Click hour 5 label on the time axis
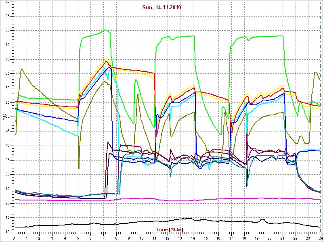This screenshot has height=242, width=323. tap(78, 238)
